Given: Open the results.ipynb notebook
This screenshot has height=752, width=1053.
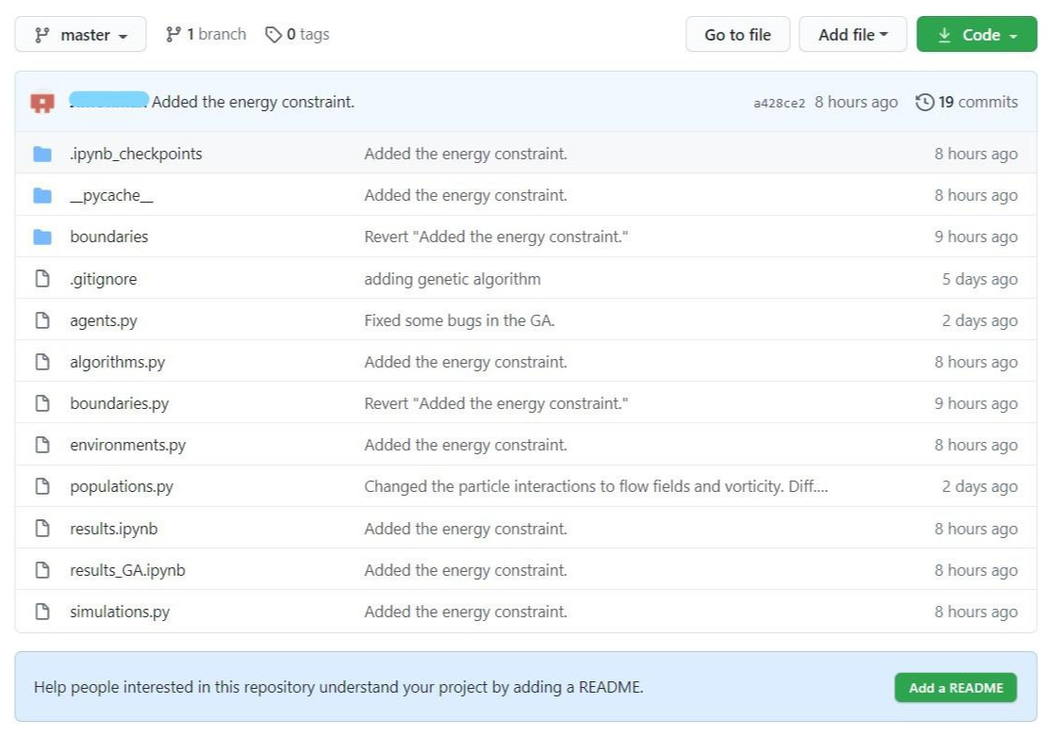Looking at the screenshot, I should click(x=113, y=529).
